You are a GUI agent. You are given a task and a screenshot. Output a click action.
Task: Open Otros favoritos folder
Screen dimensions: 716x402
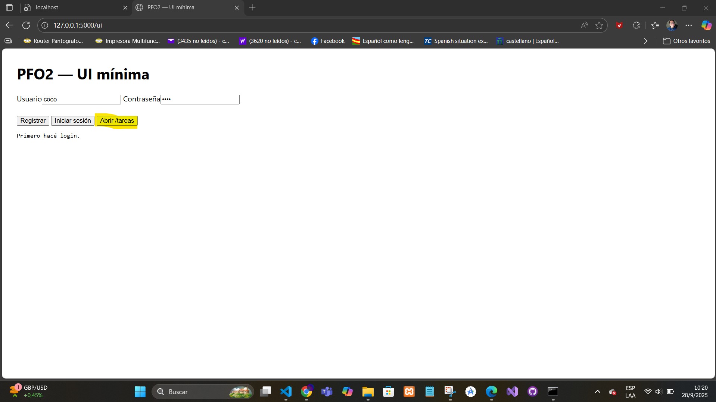click(686, 41)
